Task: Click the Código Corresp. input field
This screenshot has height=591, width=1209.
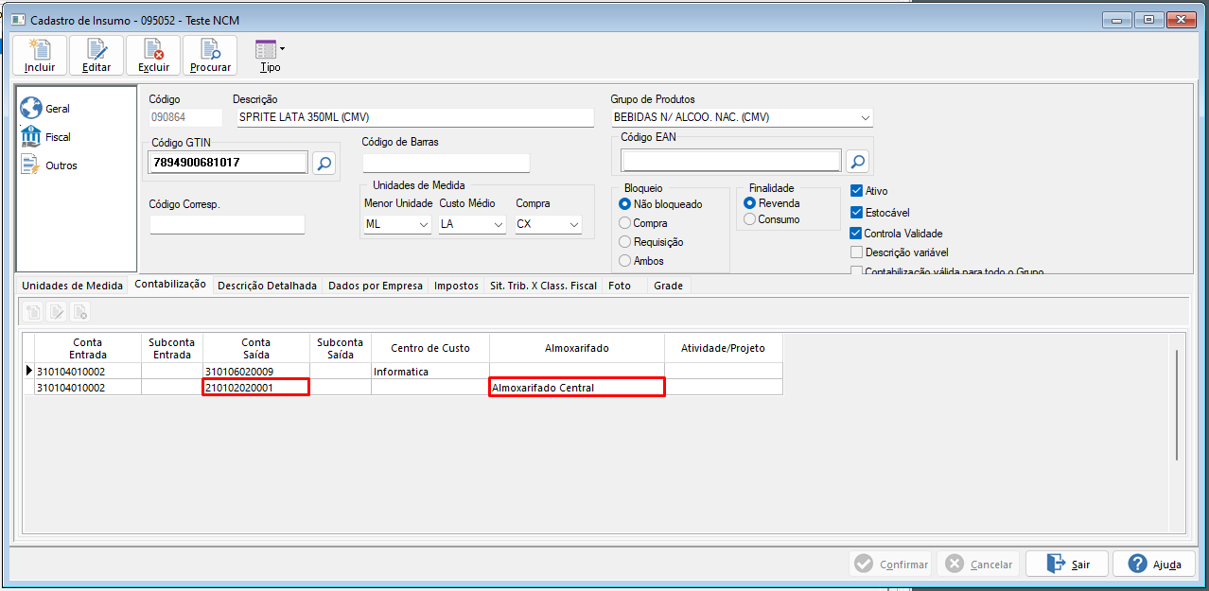Action: pos(227,224)
